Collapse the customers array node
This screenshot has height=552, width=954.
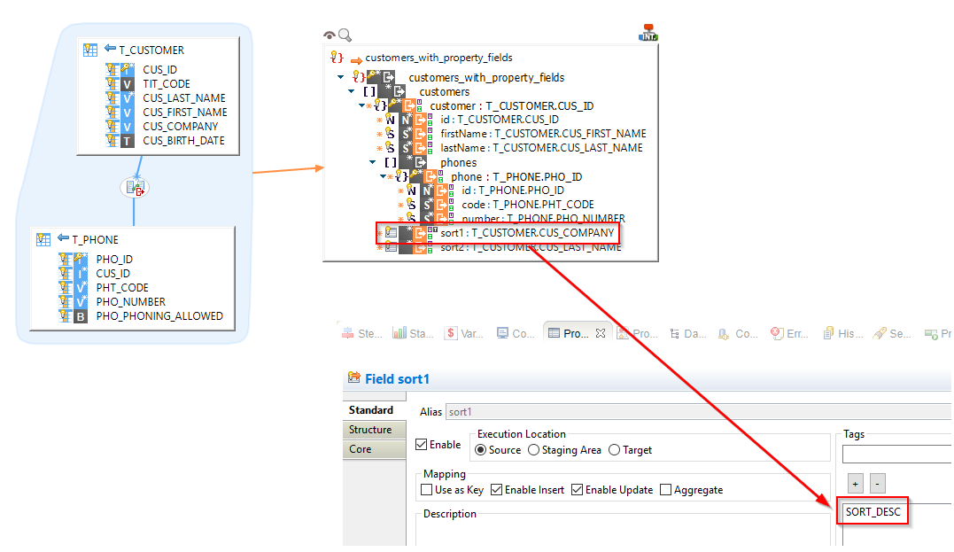352,91
